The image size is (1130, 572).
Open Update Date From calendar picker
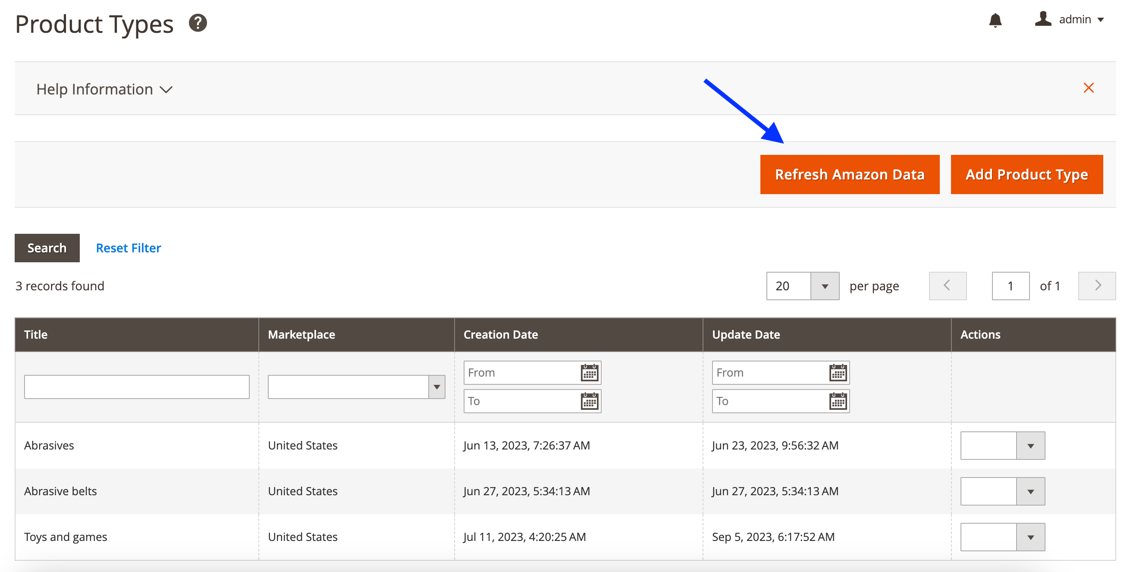[838, 373]
